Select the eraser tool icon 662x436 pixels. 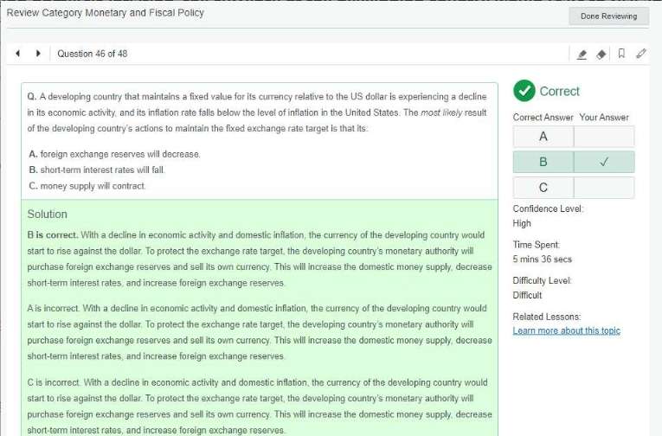(602, 54)
